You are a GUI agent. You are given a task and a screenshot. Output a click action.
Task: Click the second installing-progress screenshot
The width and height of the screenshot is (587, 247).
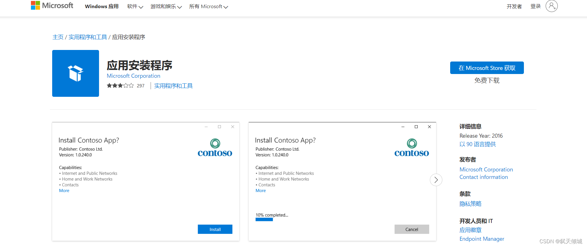point(342,181)
